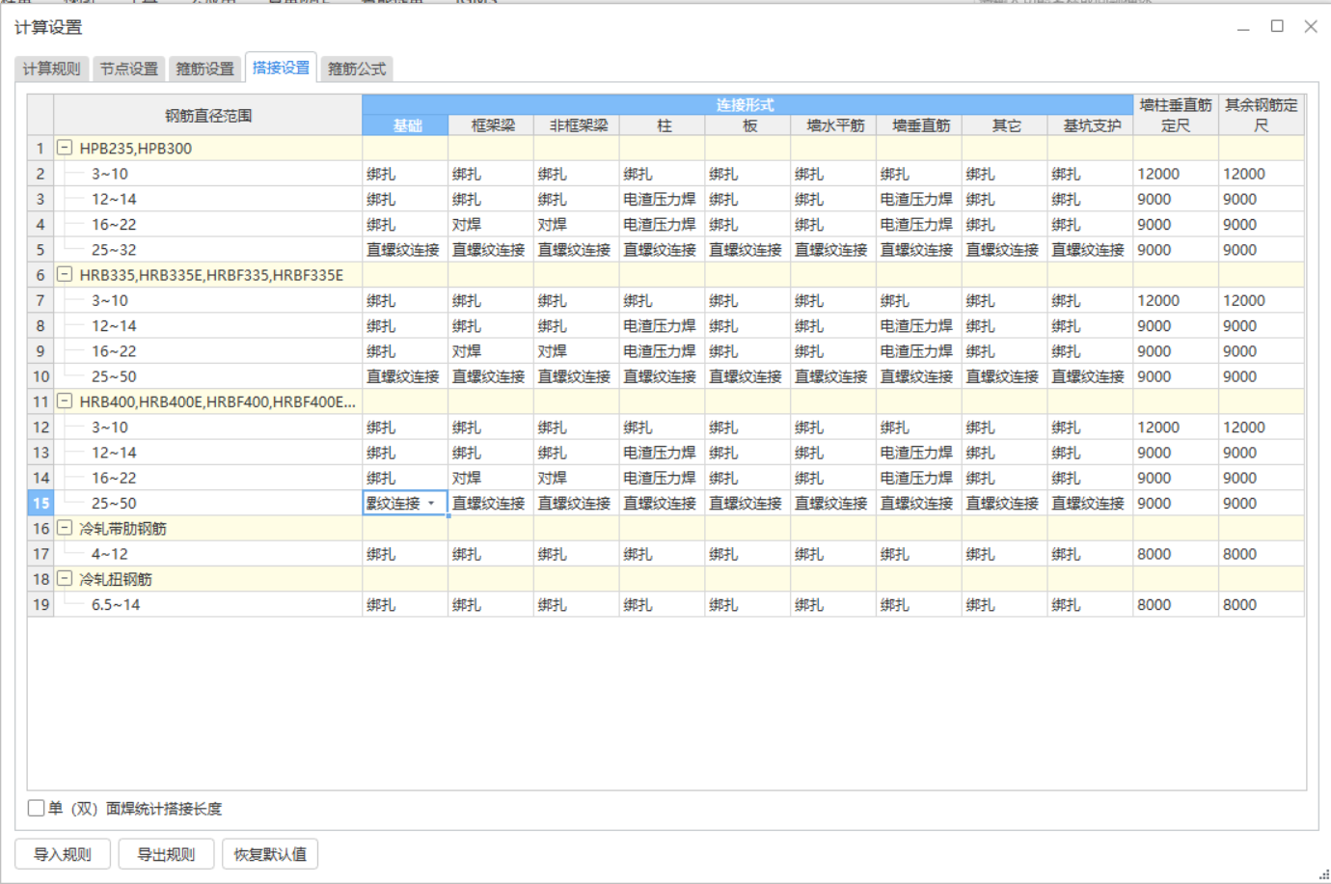Click the 其余钢筋定尺 column header
Image resolution: width=1331 pixels, height=884 pixels.
click(x=1262, y=115)
